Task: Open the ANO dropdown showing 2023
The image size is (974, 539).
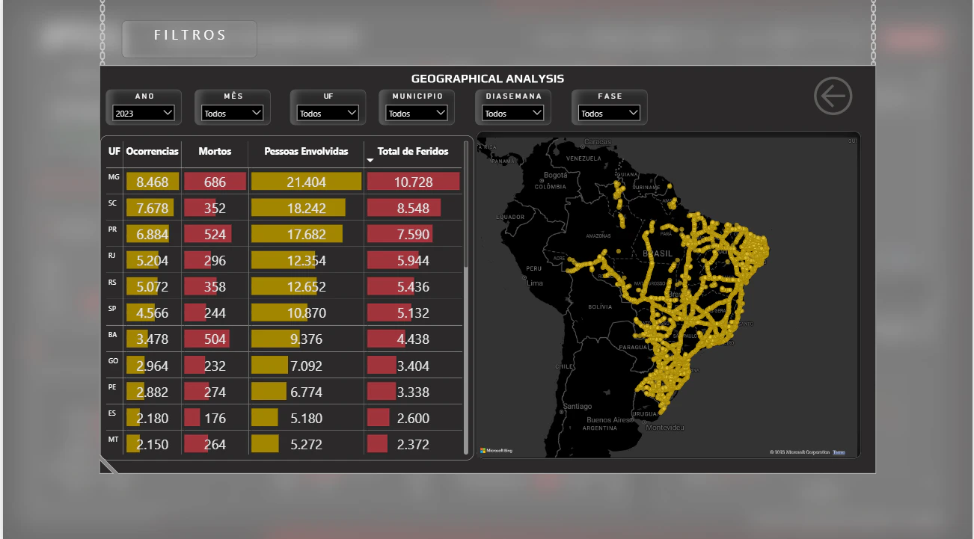Action: coord(144,113)
